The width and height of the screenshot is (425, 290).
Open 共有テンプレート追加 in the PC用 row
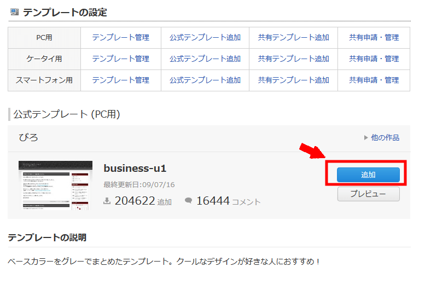point(293,37)
